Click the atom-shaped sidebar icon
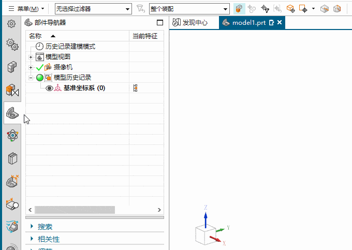Screen dimensions: 352x250 [12, 136]
